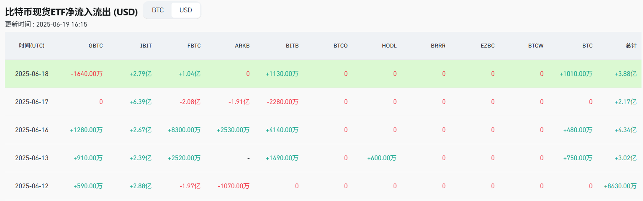Select the USD unit toggle
643x201 pixels.
tap(185, 10)
